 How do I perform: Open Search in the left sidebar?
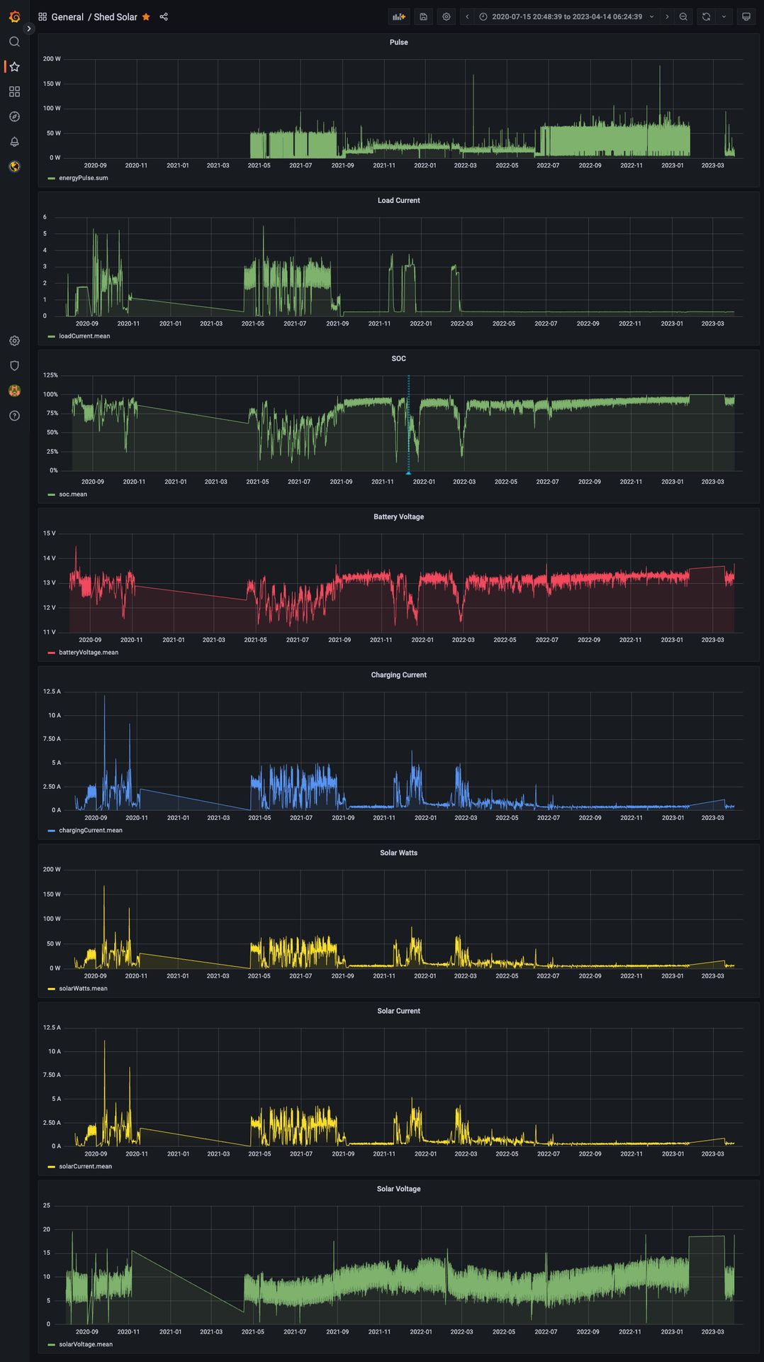point(14,42)
